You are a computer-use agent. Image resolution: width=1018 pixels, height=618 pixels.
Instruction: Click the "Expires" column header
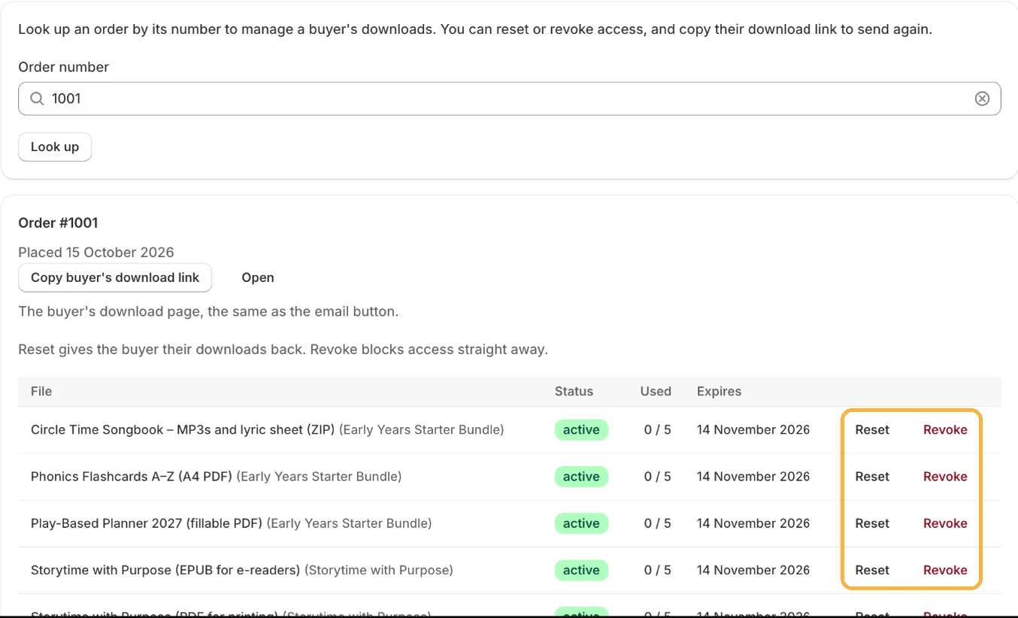click(719, 391)
